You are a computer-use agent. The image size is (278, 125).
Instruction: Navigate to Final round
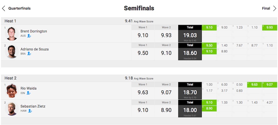tap(266, 8)
